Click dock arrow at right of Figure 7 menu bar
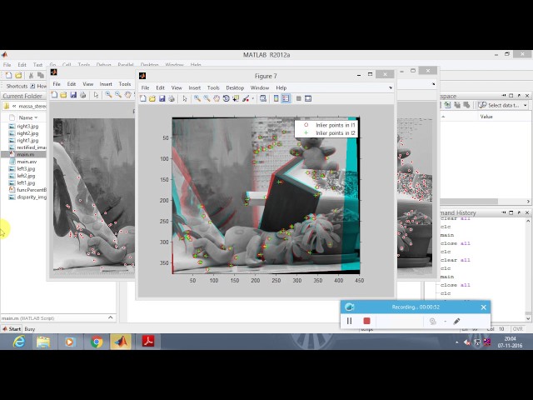 point(391,87)
